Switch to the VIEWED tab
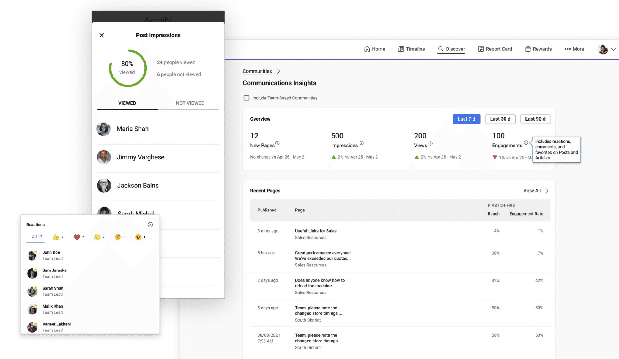 [127, 103]
